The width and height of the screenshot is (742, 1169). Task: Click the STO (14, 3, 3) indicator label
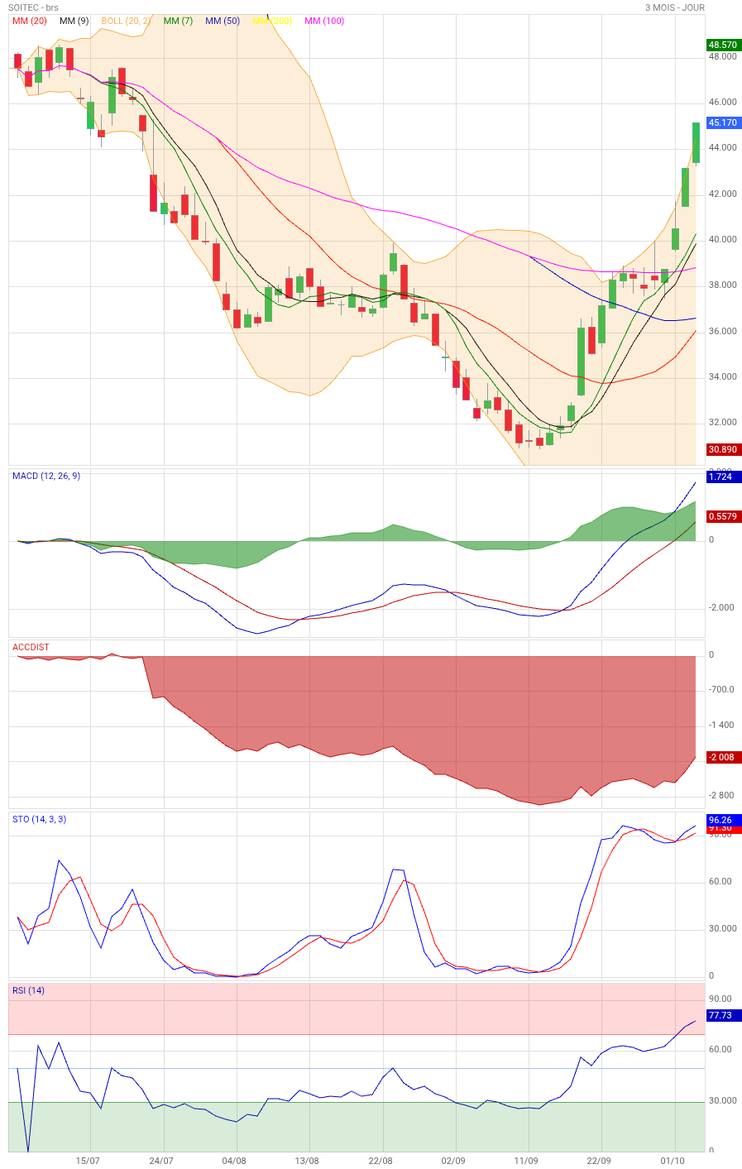point(39,819)
